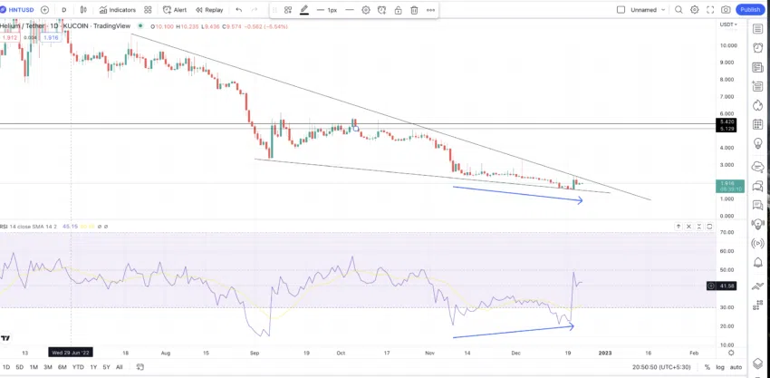Lock the selected trendline drawing

click(x=399, y=10)
